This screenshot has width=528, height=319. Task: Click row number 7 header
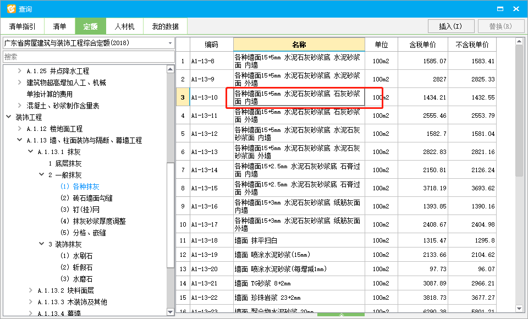click(x=183, y=170)
